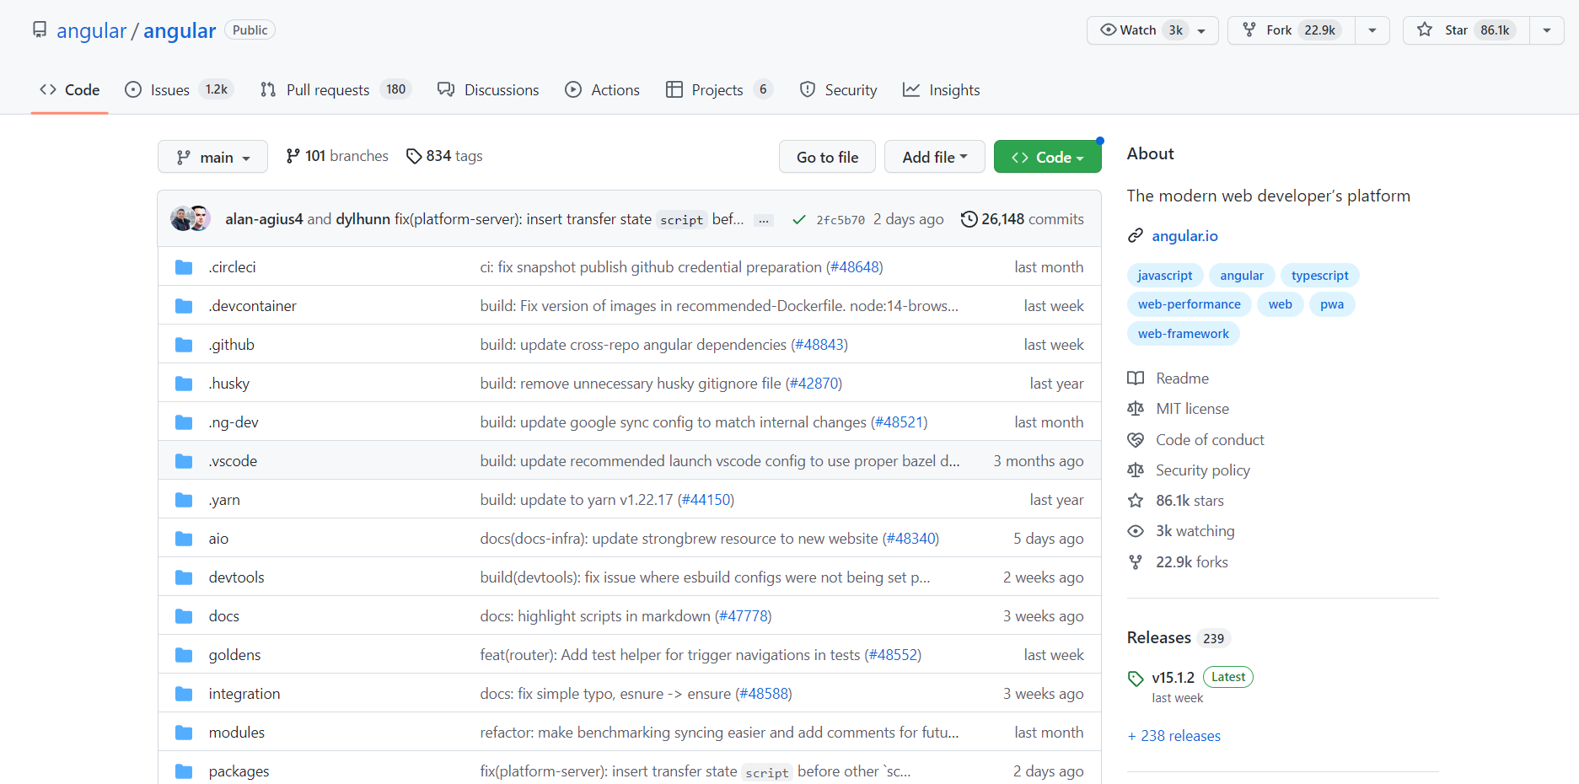The width and height of the screenshot is (1579, 784).
Task: Click the folder icon for devtools
Action: [184, 577]
